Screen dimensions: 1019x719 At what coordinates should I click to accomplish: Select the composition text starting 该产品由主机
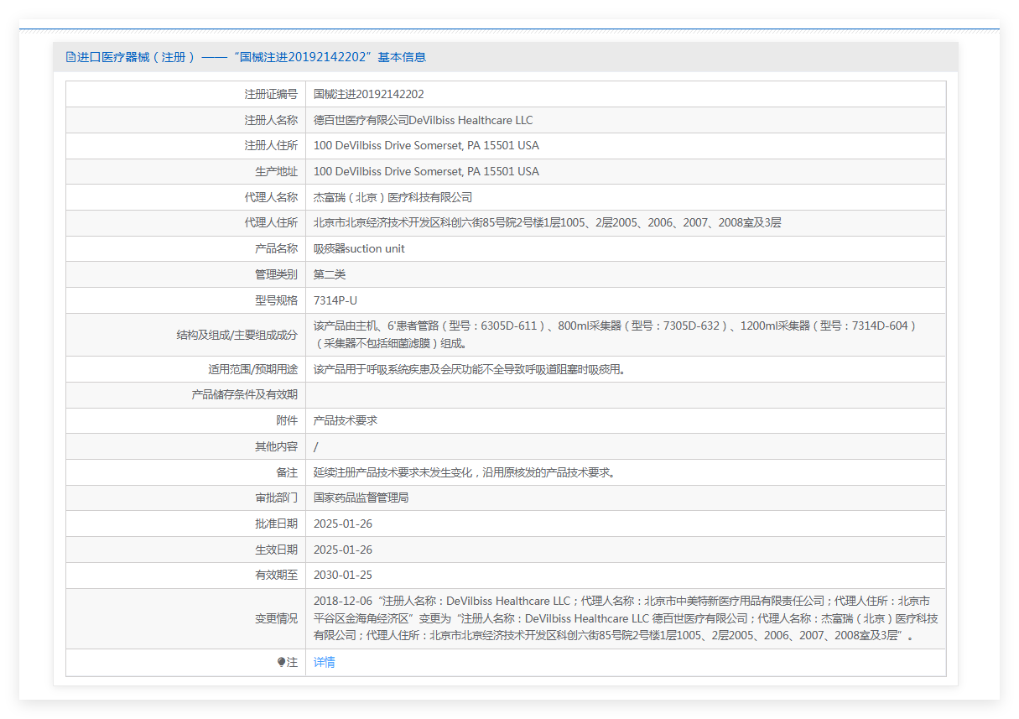(615, 335)
